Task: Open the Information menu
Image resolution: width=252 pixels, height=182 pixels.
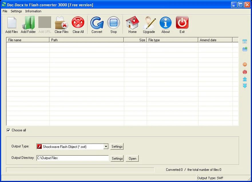Action: [33, 11]
